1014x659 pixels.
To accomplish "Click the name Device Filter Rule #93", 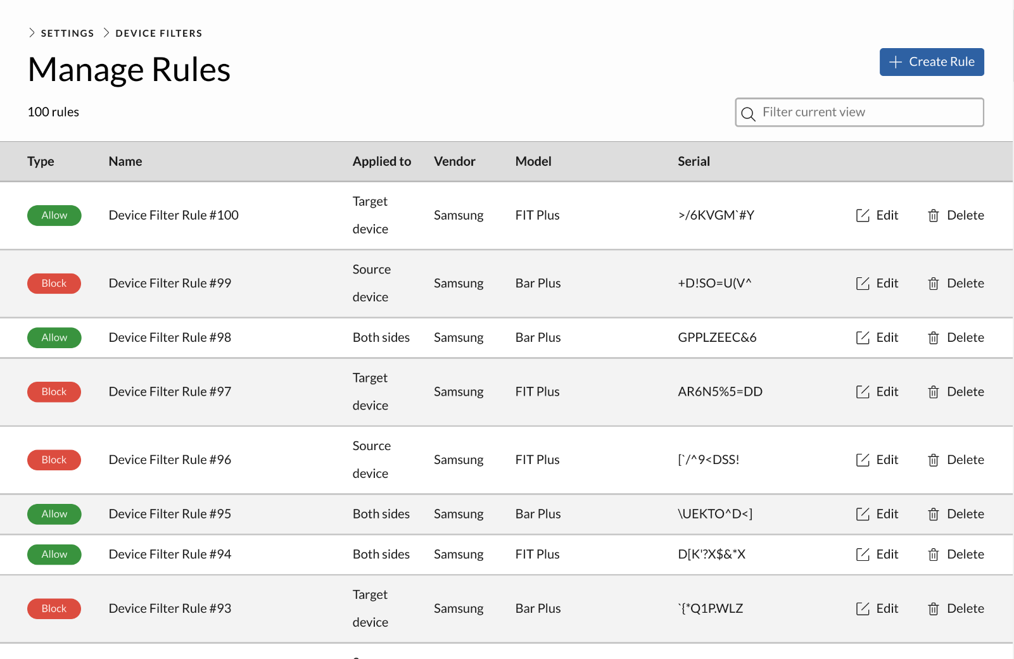I will coord(170,608).
